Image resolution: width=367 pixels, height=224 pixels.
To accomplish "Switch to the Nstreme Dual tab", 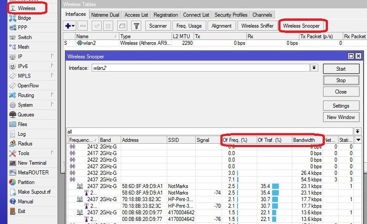I will pyautogui.click(x=105, y=15).
